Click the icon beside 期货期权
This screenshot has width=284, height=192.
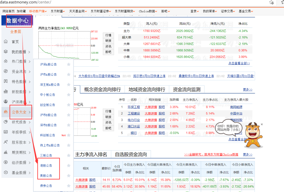[6, 152]
